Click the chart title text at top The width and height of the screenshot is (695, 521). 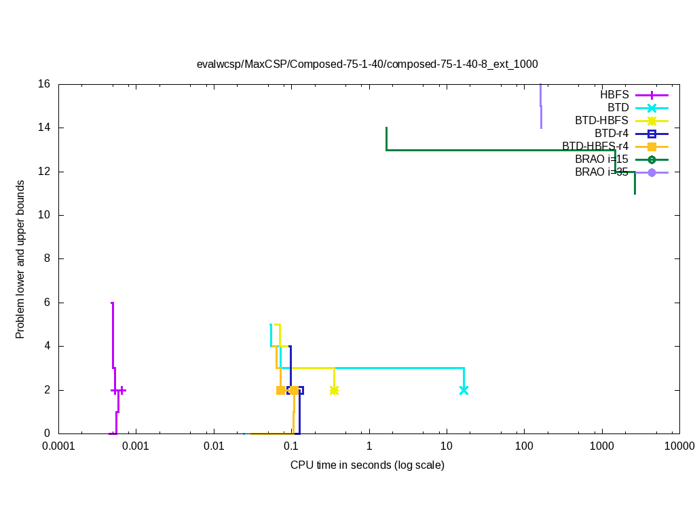point(367,64)
